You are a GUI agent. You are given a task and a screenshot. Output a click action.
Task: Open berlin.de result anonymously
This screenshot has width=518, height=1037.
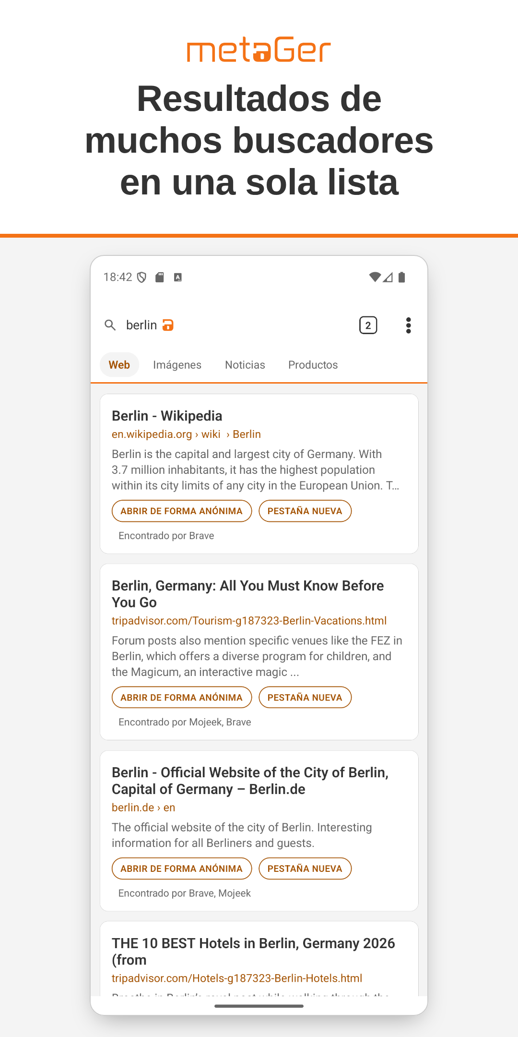(182, 868)
